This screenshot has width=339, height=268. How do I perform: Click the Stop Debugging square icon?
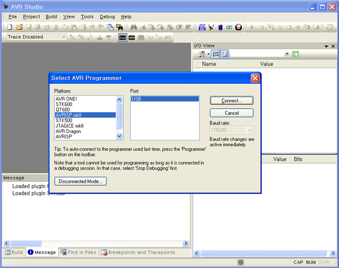262,27
